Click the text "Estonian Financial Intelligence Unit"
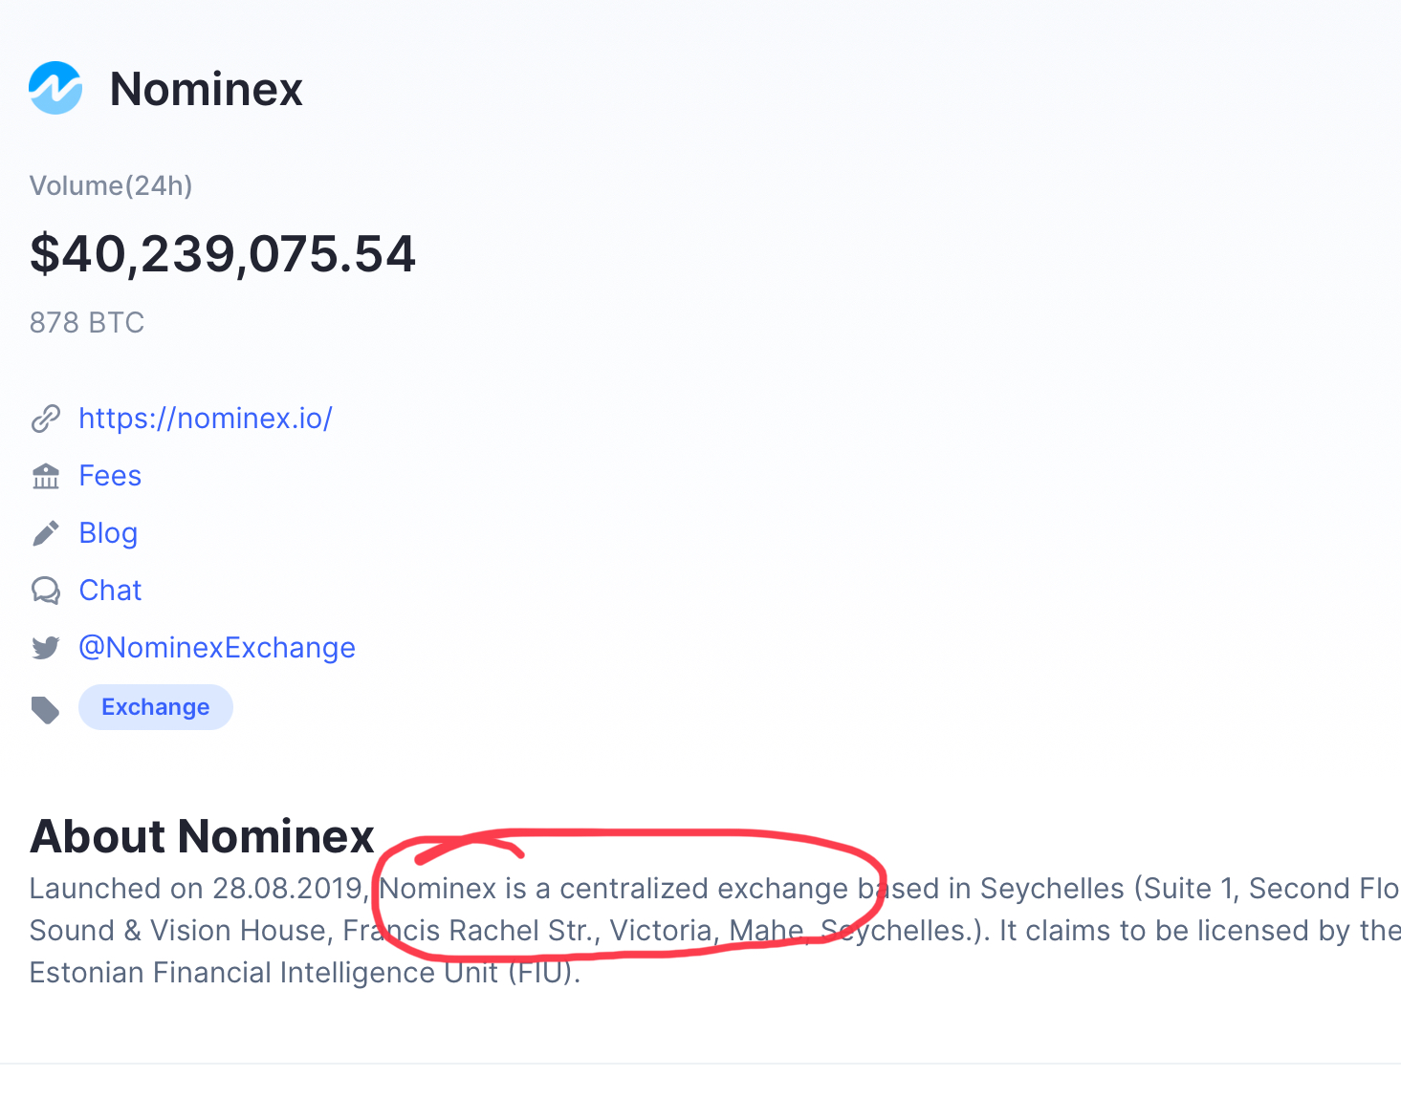The width and height of the screenshot is (1401, 1098). (x=265, y=973)
